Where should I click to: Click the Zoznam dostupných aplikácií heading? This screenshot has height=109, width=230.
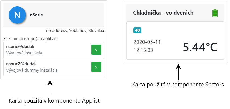tap(31, 39)
